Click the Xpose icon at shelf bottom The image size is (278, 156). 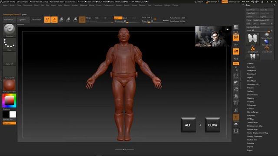click(x=236, y=131)
